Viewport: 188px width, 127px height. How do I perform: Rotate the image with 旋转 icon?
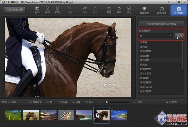click(119, 10)
